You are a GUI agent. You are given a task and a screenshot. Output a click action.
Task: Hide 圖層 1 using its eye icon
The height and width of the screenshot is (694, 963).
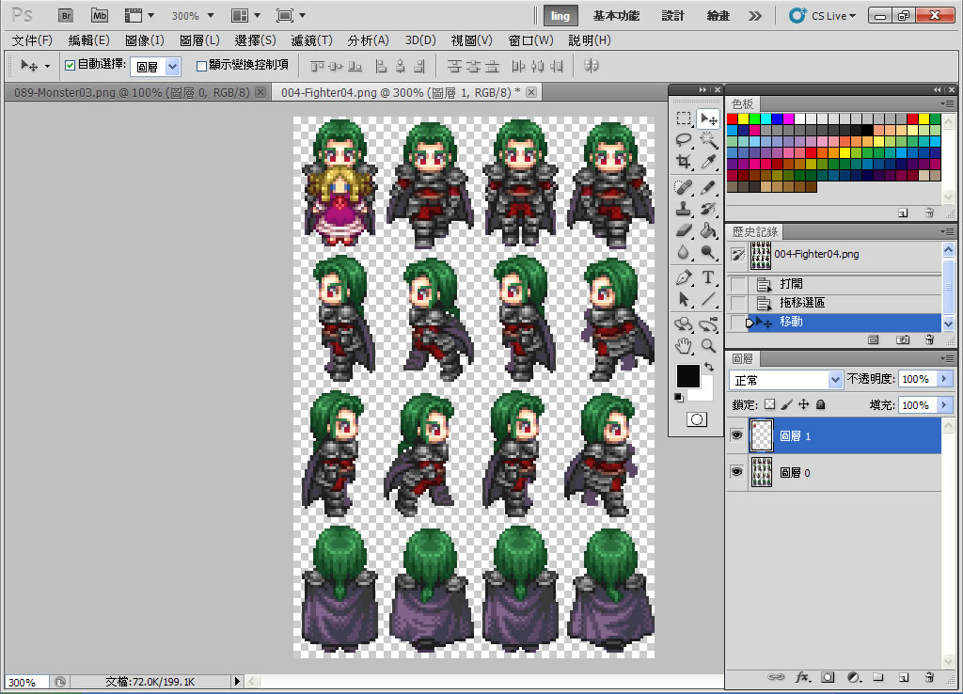pos(737,435)
